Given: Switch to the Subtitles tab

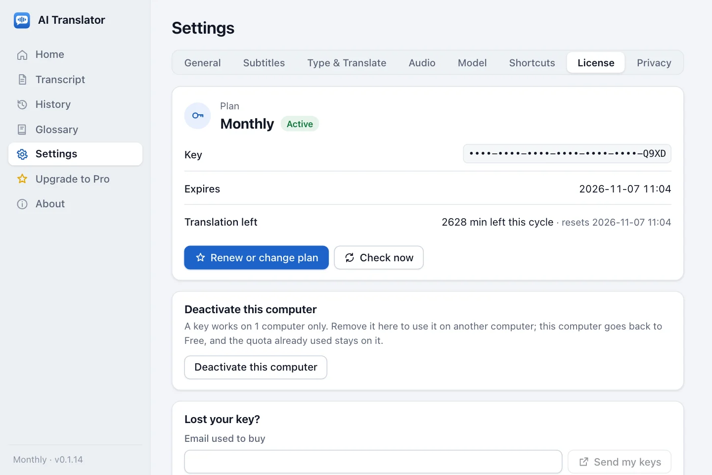Looking at the screenshot, I should point(264,63).
